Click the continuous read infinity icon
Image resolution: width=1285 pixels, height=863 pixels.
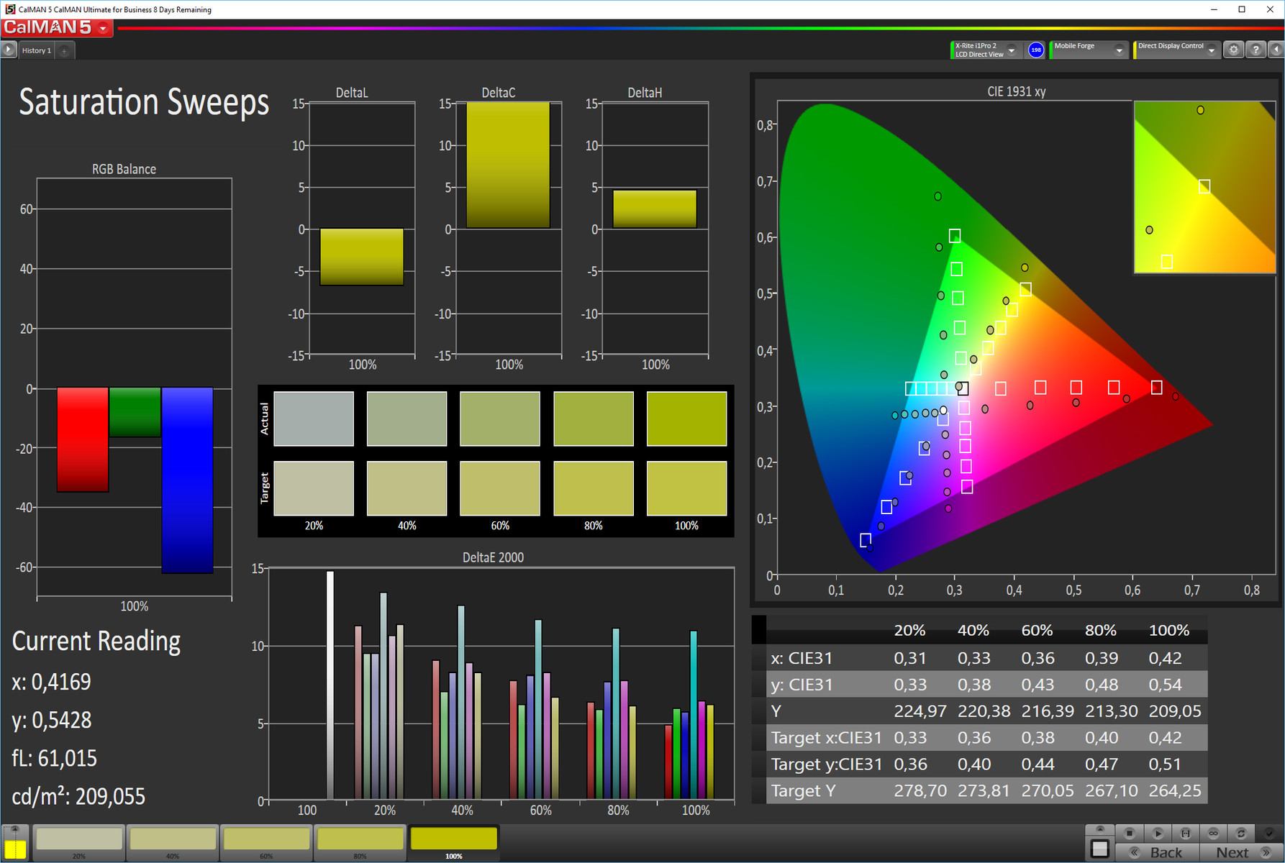[x=1214, y=834]
